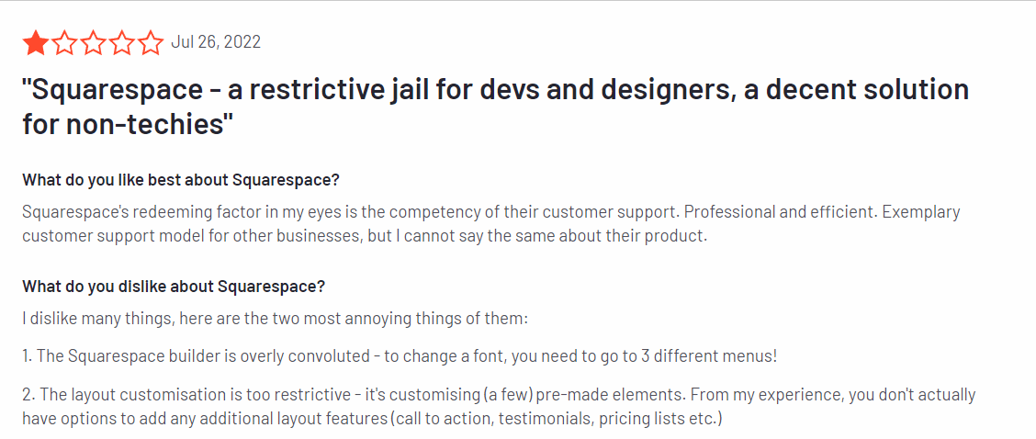Select the second empty rating star
1036x439 pixels.
click(x=65, y=42)
